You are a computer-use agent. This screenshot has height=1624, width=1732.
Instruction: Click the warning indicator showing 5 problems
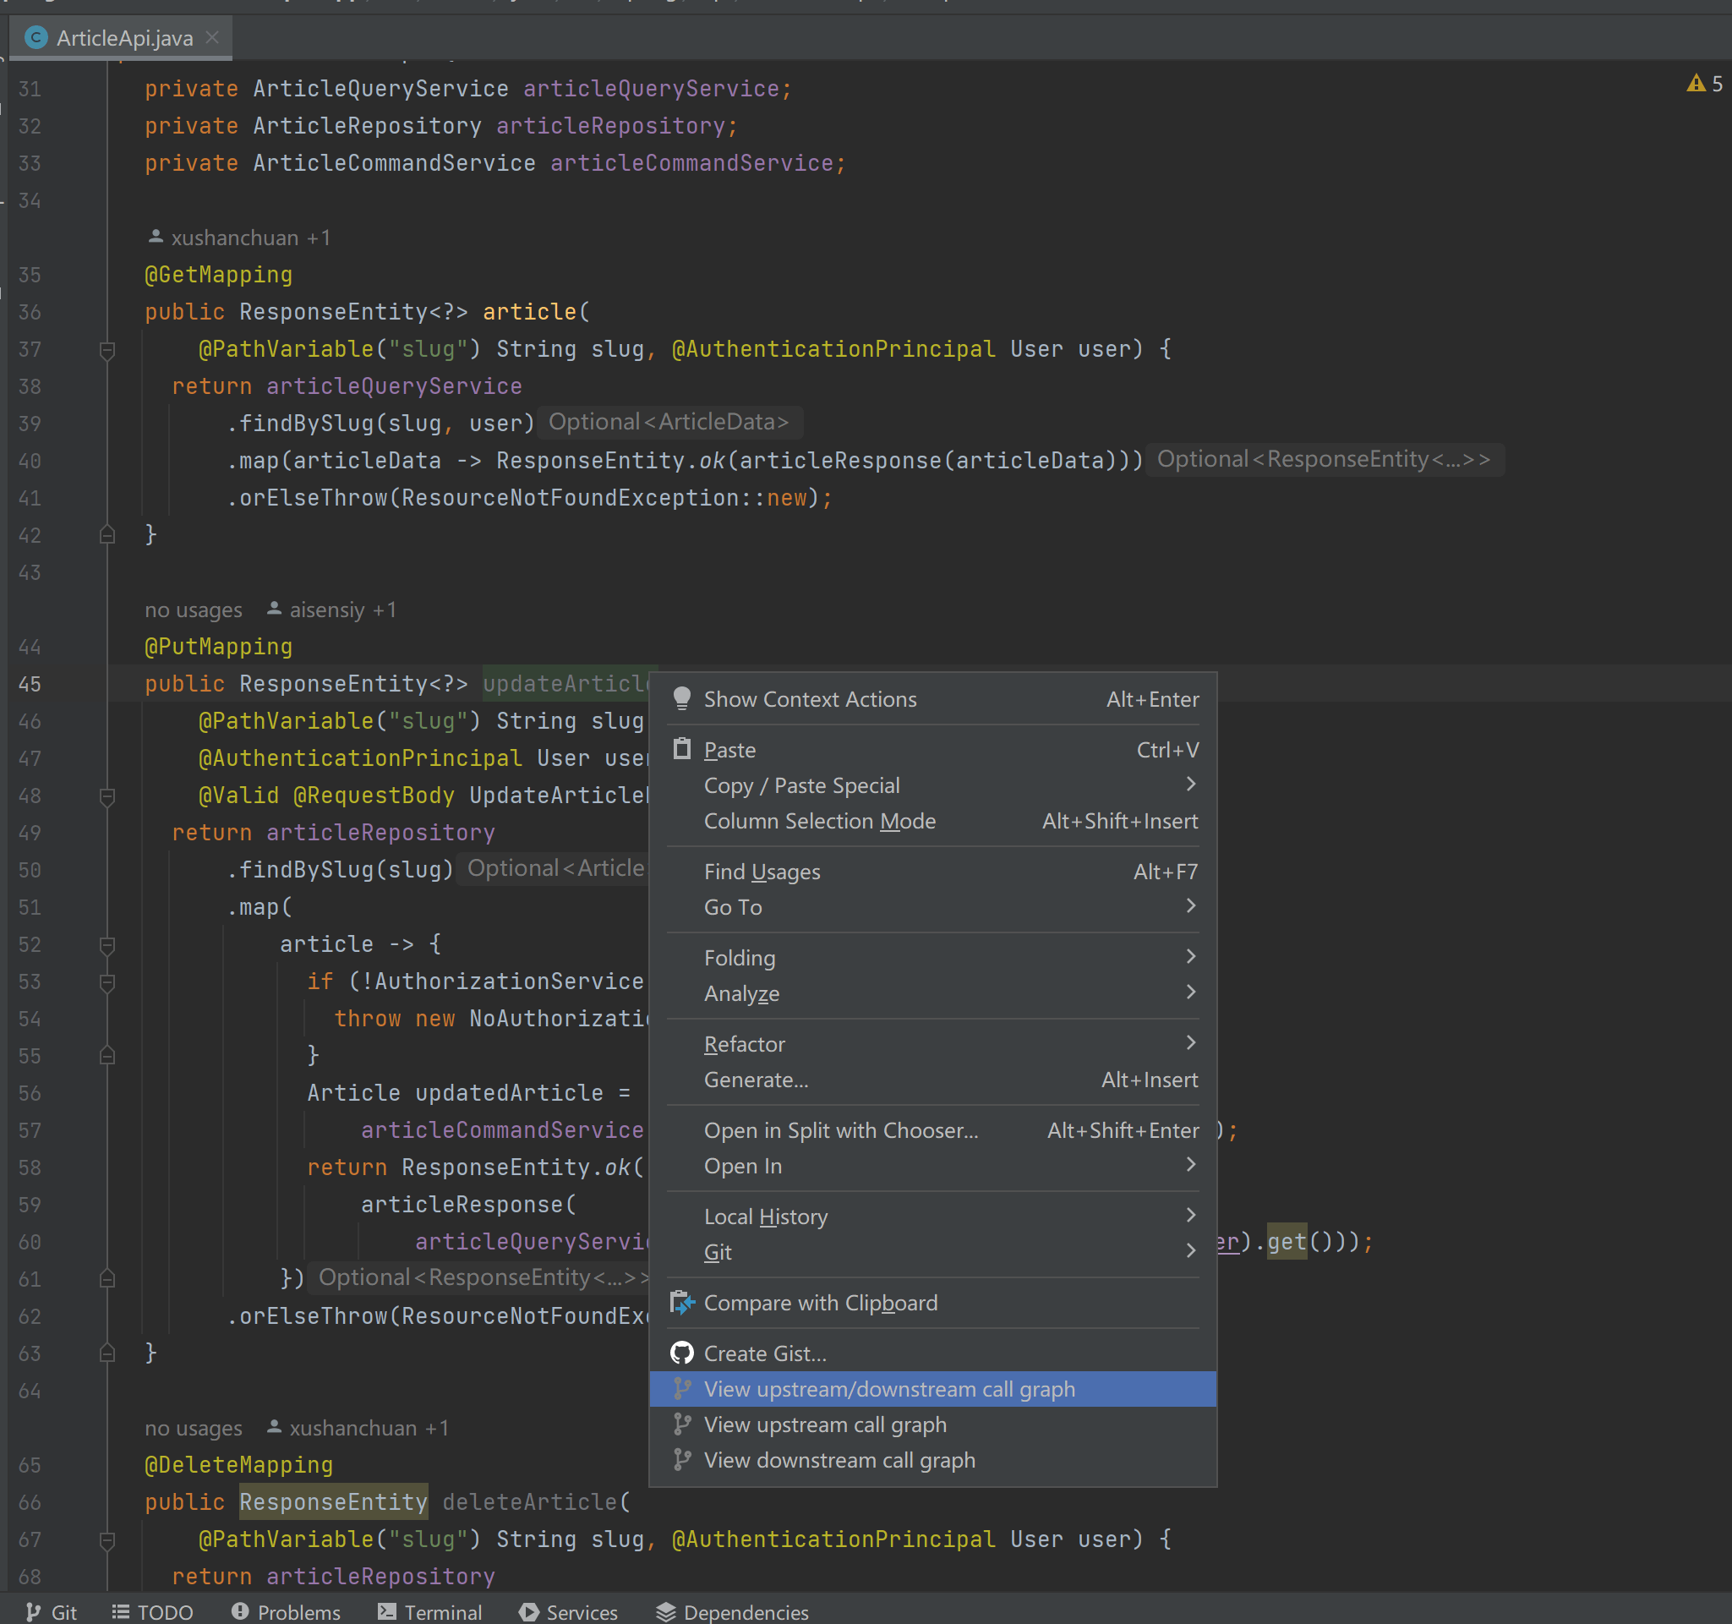point(1703,84)
